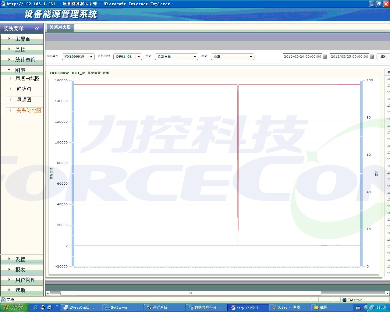Restore down the Internet Explorer window
The image size is (390, 312).
pos(379,4)
